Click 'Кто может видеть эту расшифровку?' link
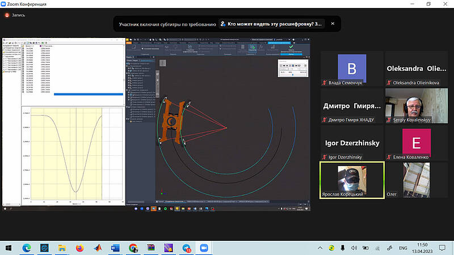The image size is (454, 255). click(275, 24)
